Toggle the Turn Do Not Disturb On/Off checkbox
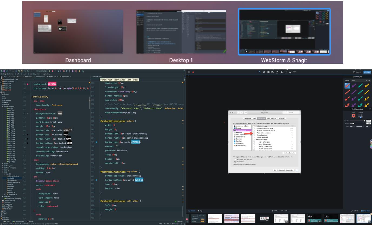Viewport: 372px width, 225px height. pos(254,131)
